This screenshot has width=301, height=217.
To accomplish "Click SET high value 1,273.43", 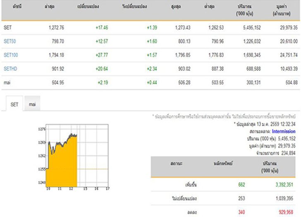I will coord(183,28).
